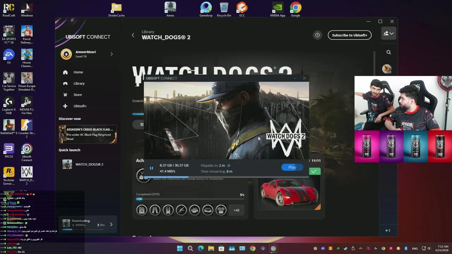The width and height of the screenshot is (452, 254).
Task: Open the friend avatar in right sidebar
Action: tap(387, 69)
